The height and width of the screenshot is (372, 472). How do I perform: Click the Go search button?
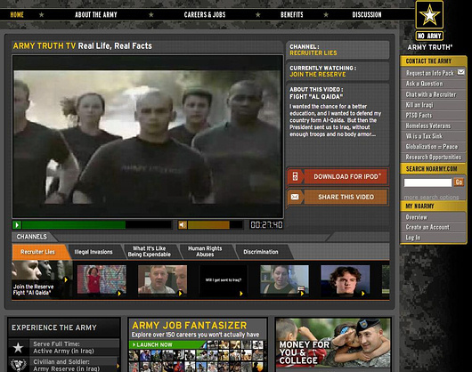459,182
